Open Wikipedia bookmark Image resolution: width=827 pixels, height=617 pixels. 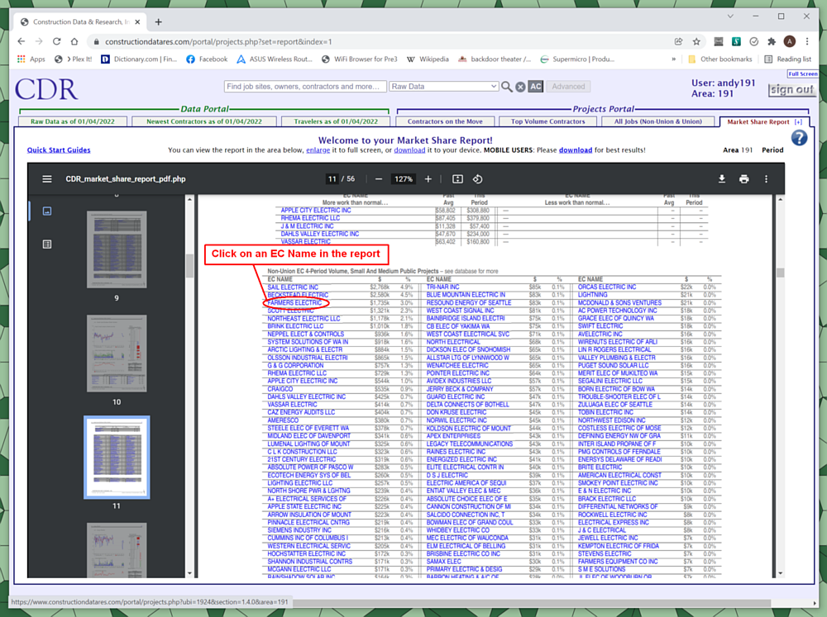[428, 59]
